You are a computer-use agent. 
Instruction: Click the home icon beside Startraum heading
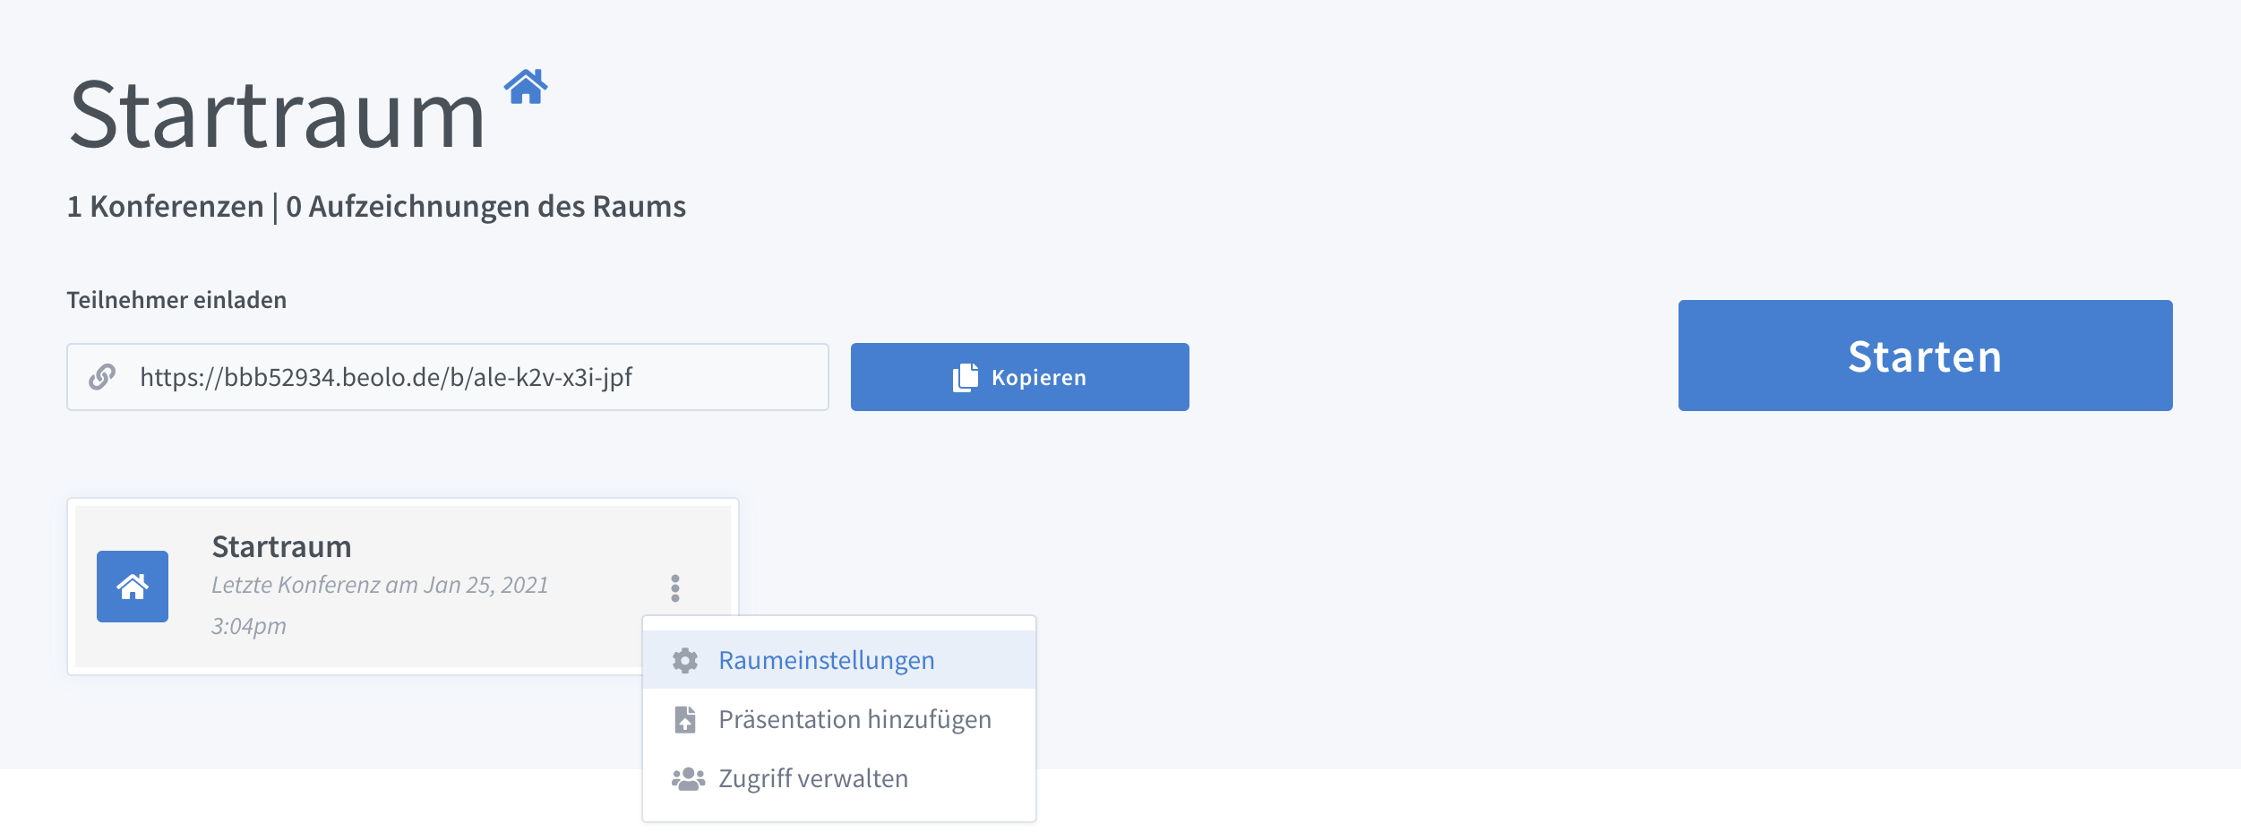(x=526, y=87)
